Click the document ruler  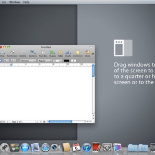pyautogui.click(x=46, y=65)
